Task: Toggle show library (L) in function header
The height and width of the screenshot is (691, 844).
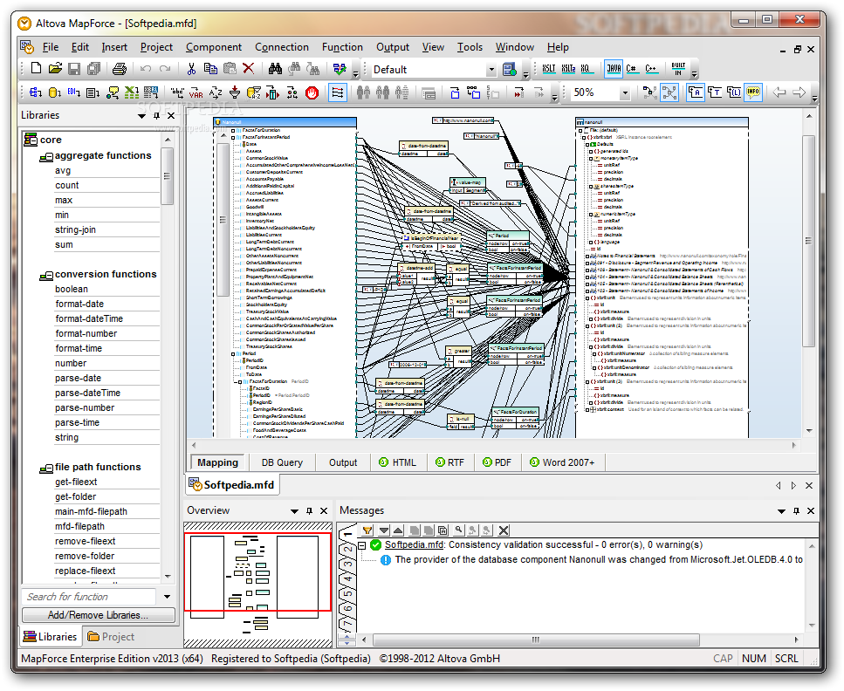Action: click(734, 92)
